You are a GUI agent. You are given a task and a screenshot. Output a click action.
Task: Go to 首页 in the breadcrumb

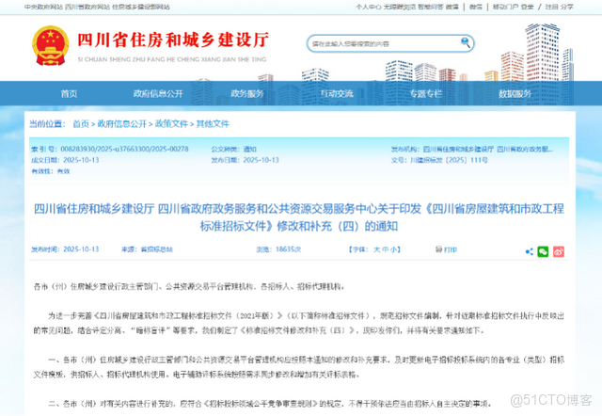tap(81, 123)
